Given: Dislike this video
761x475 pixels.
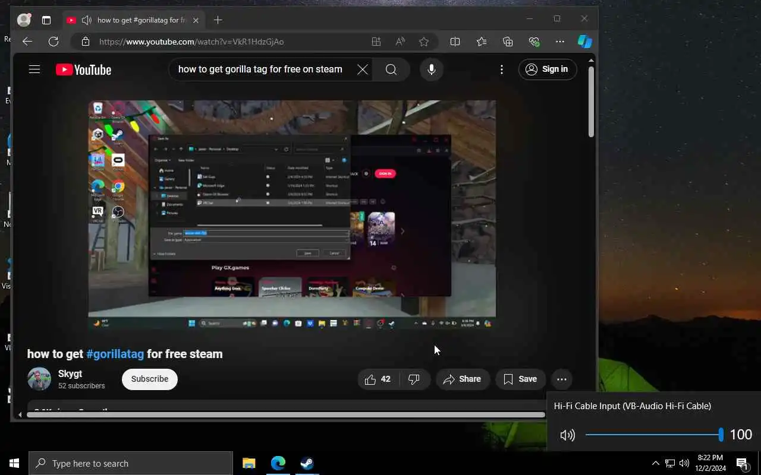Looking at the screenshot, I should (414, 379).
